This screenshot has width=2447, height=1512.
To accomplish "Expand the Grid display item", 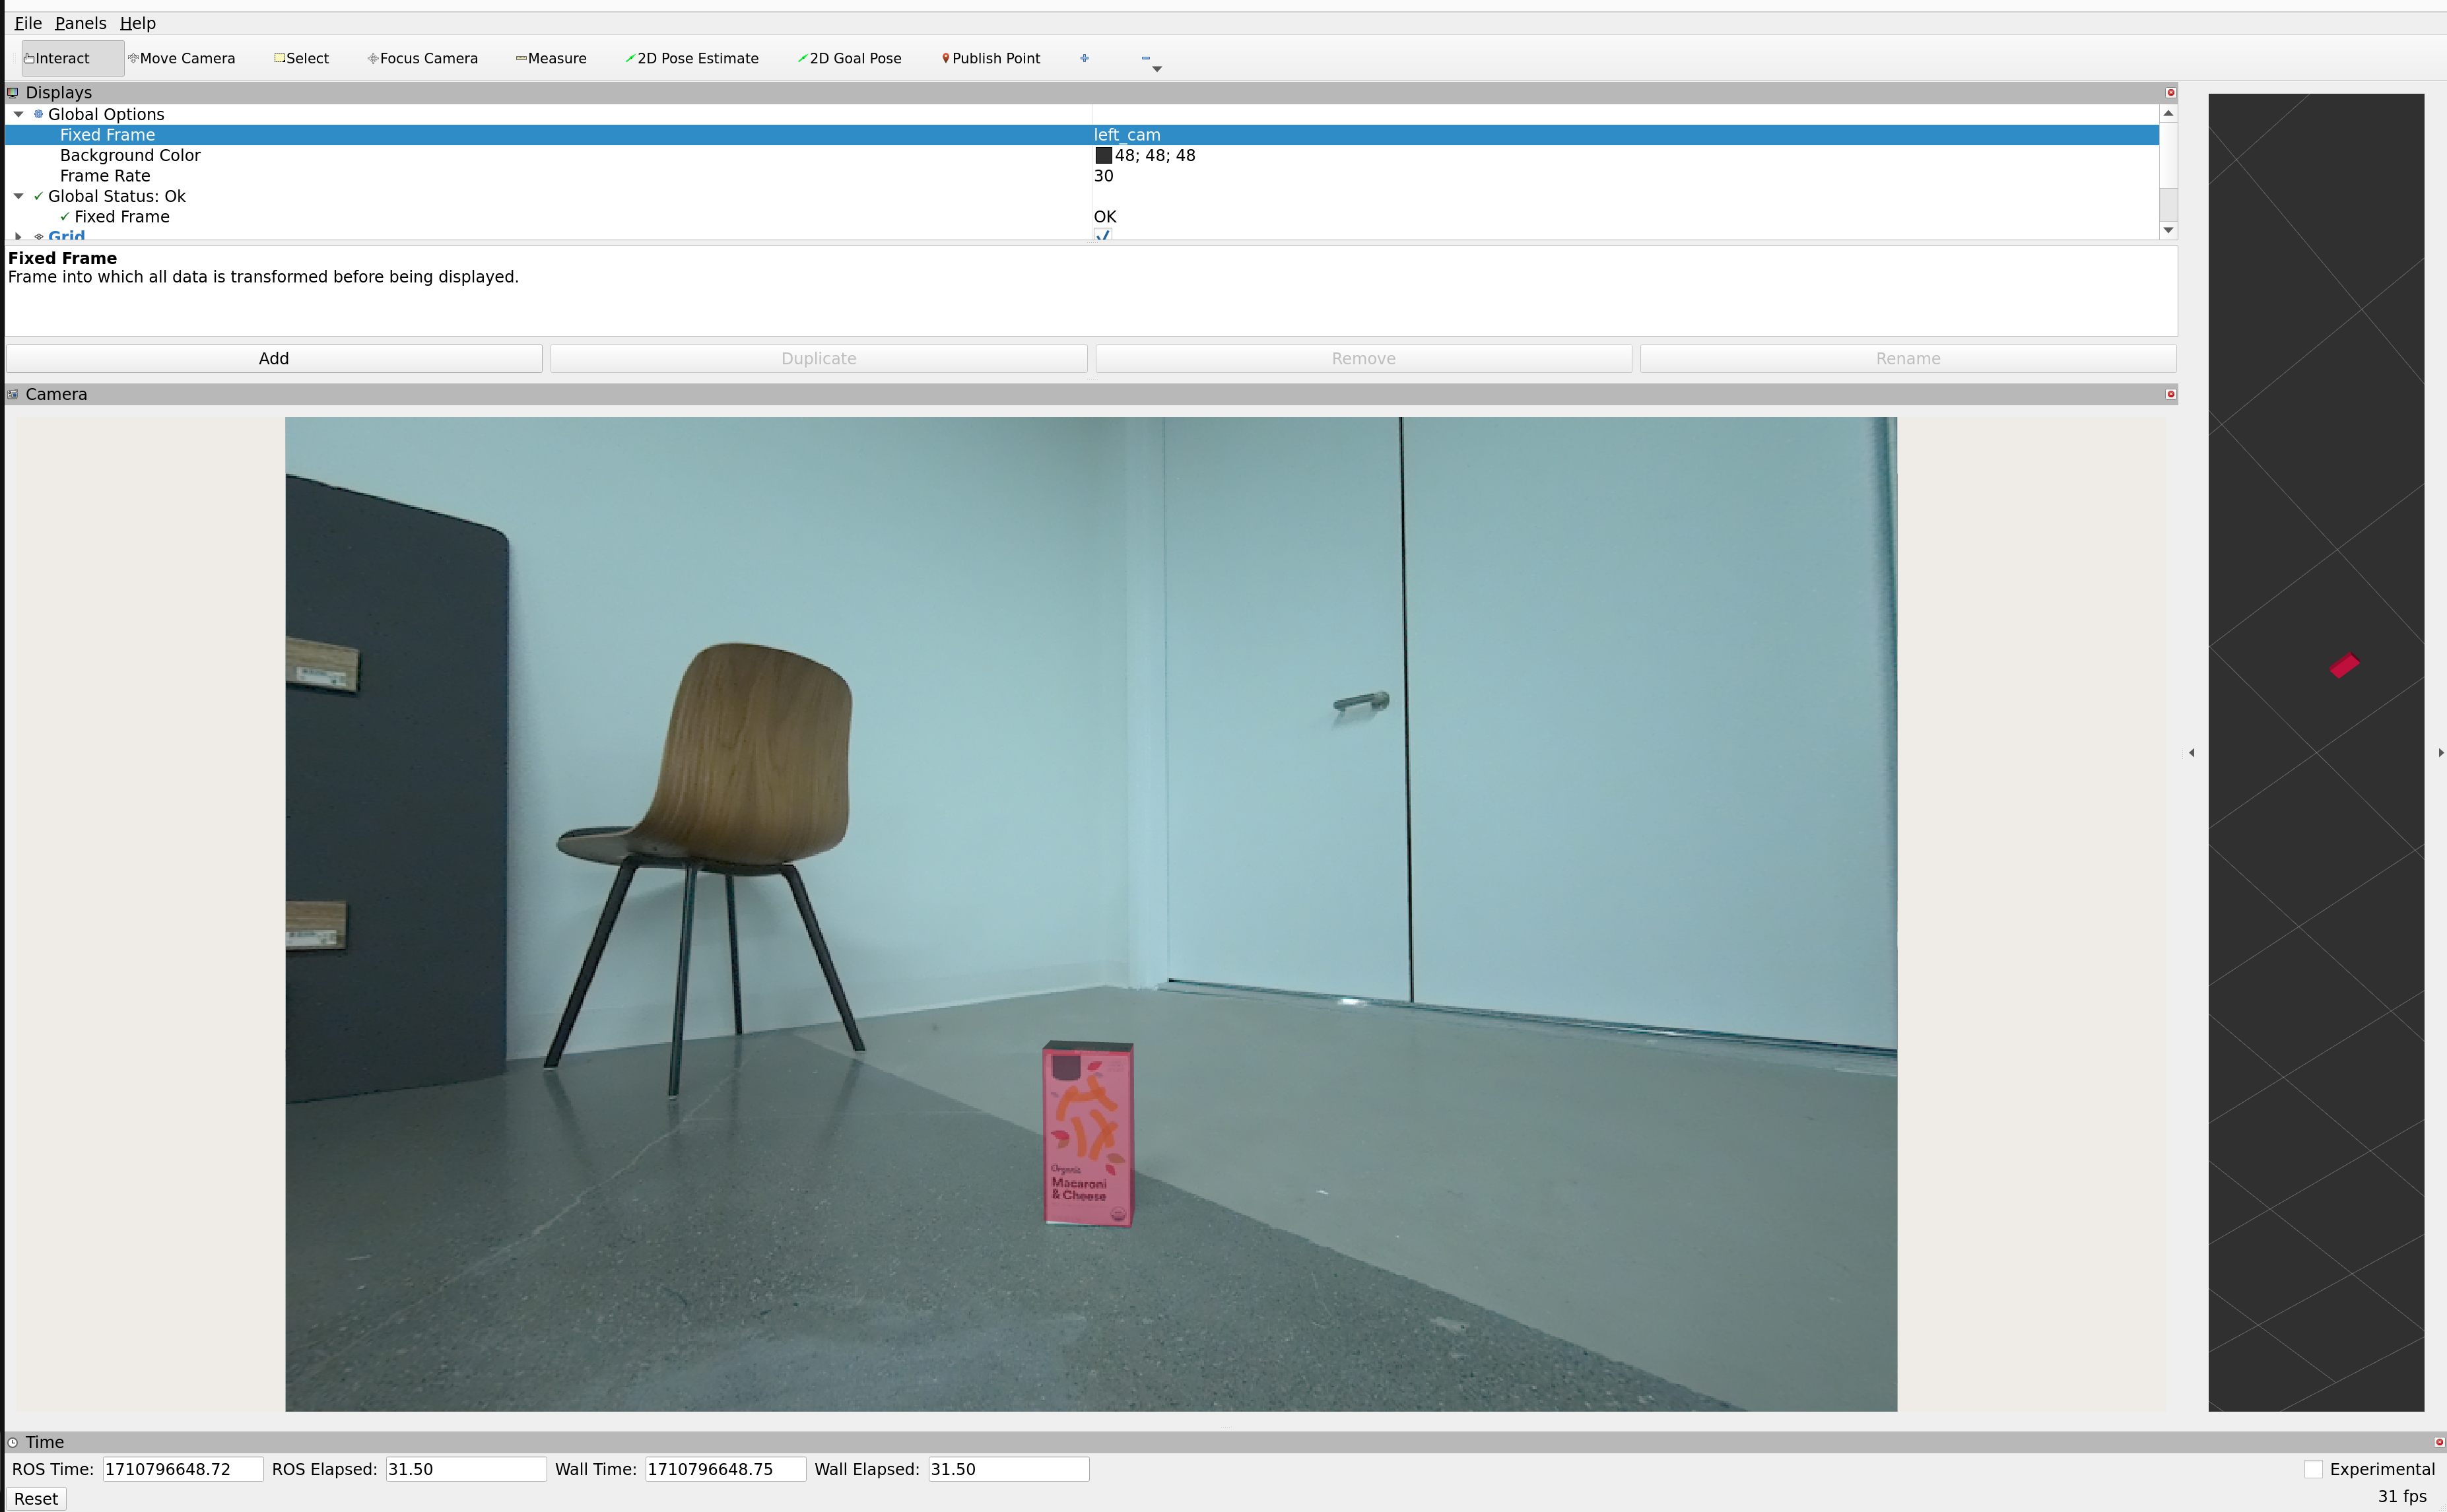I will [18, 236].
